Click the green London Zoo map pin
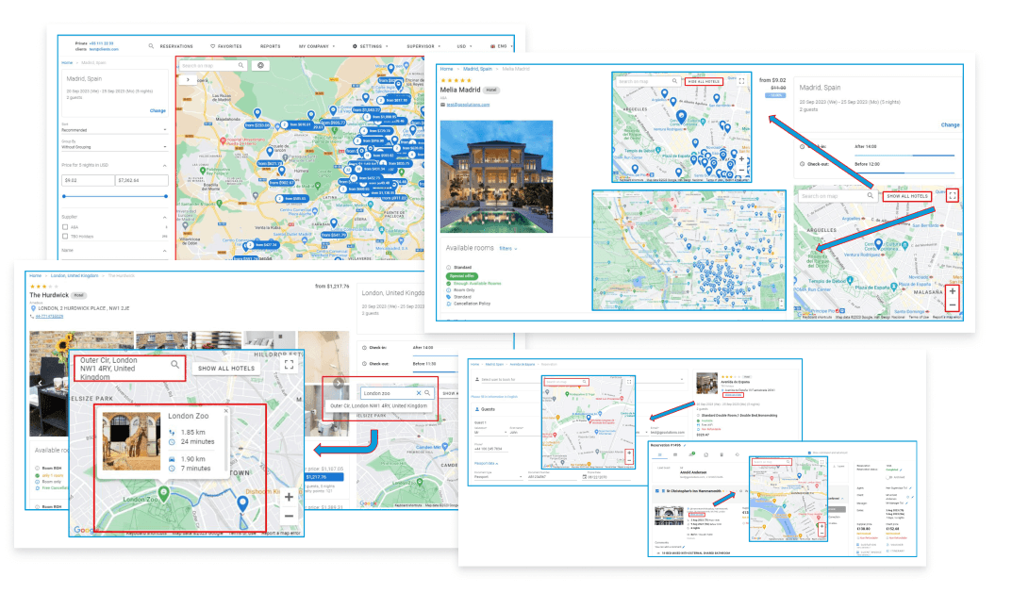Viewport: 1012px width, 593px height. (163, 492)
